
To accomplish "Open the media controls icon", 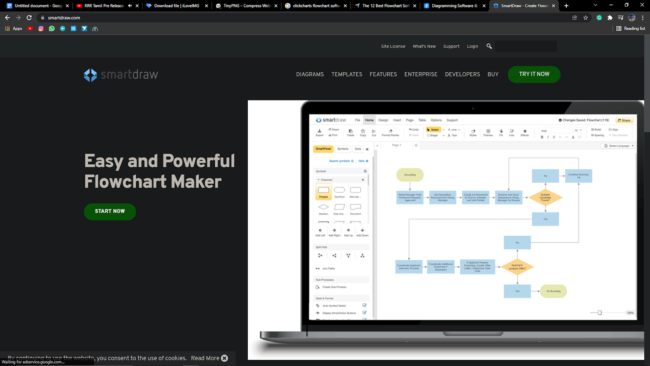I will (x=620, y=17).
